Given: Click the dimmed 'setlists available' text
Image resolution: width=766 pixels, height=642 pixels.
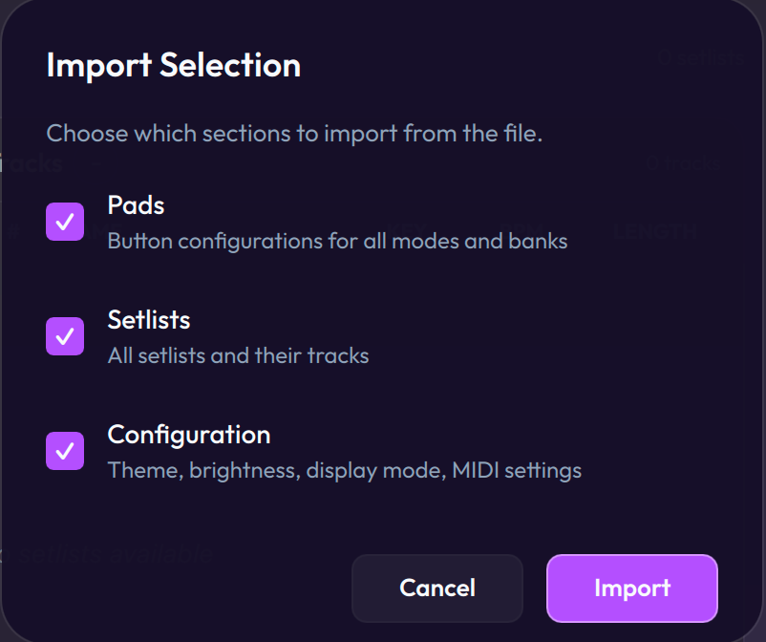Looking at the screenshot, I should click(115, 553).
